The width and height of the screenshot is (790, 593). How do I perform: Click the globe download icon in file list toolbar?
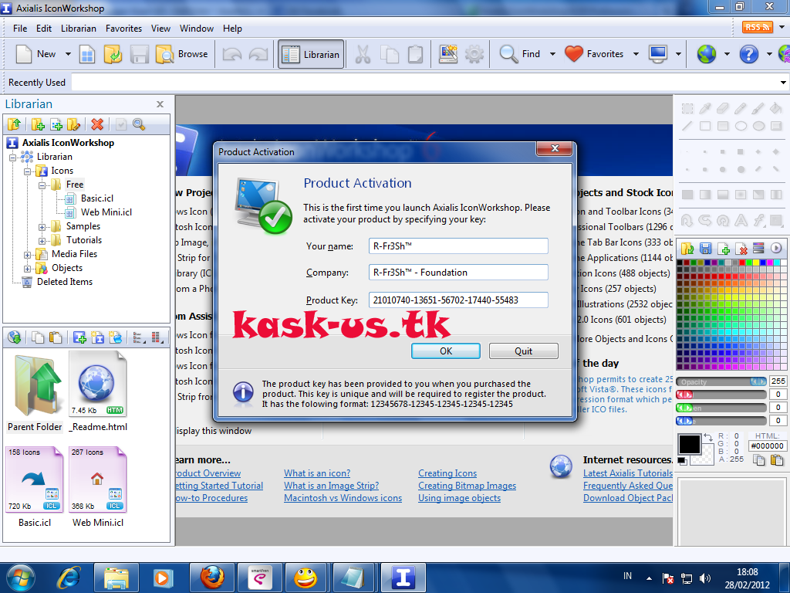pyautogui.click(x=14, y=337)
